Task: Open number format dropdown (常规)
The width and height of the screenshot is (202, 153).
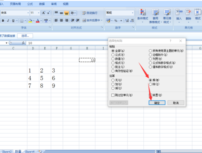Action: pos(133,13)
